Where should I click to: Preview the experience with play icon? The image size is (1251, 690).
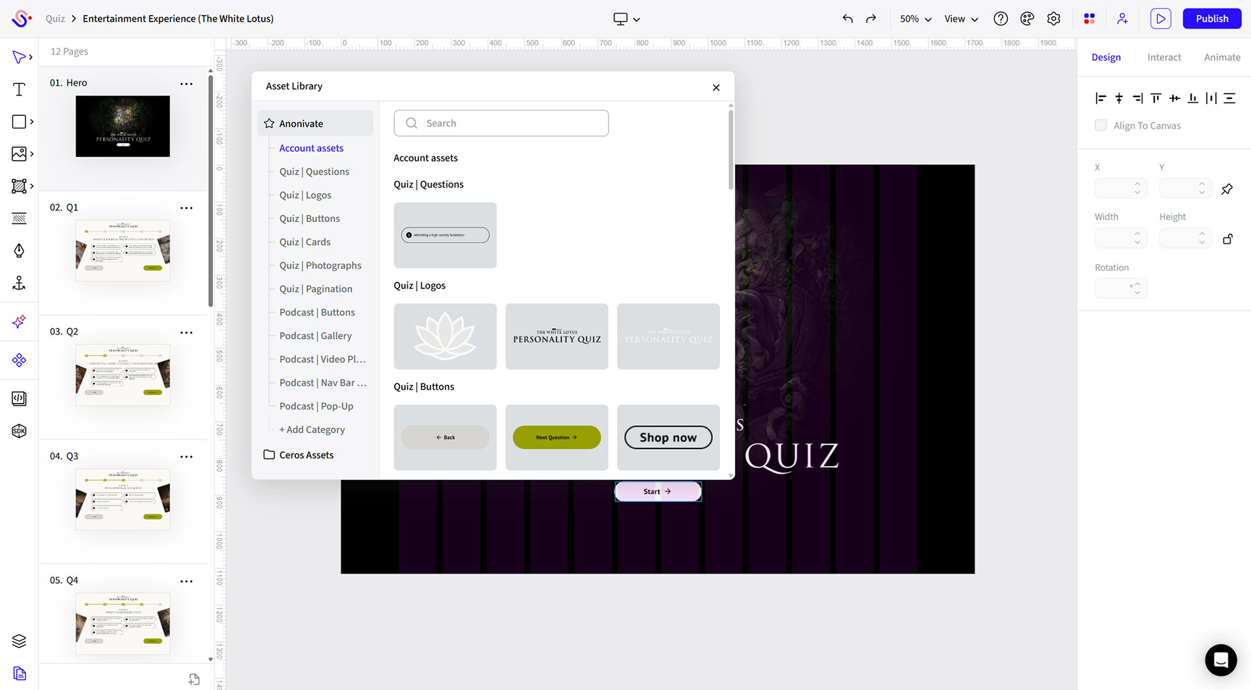pyautogui.click(x=1160, y=19)
